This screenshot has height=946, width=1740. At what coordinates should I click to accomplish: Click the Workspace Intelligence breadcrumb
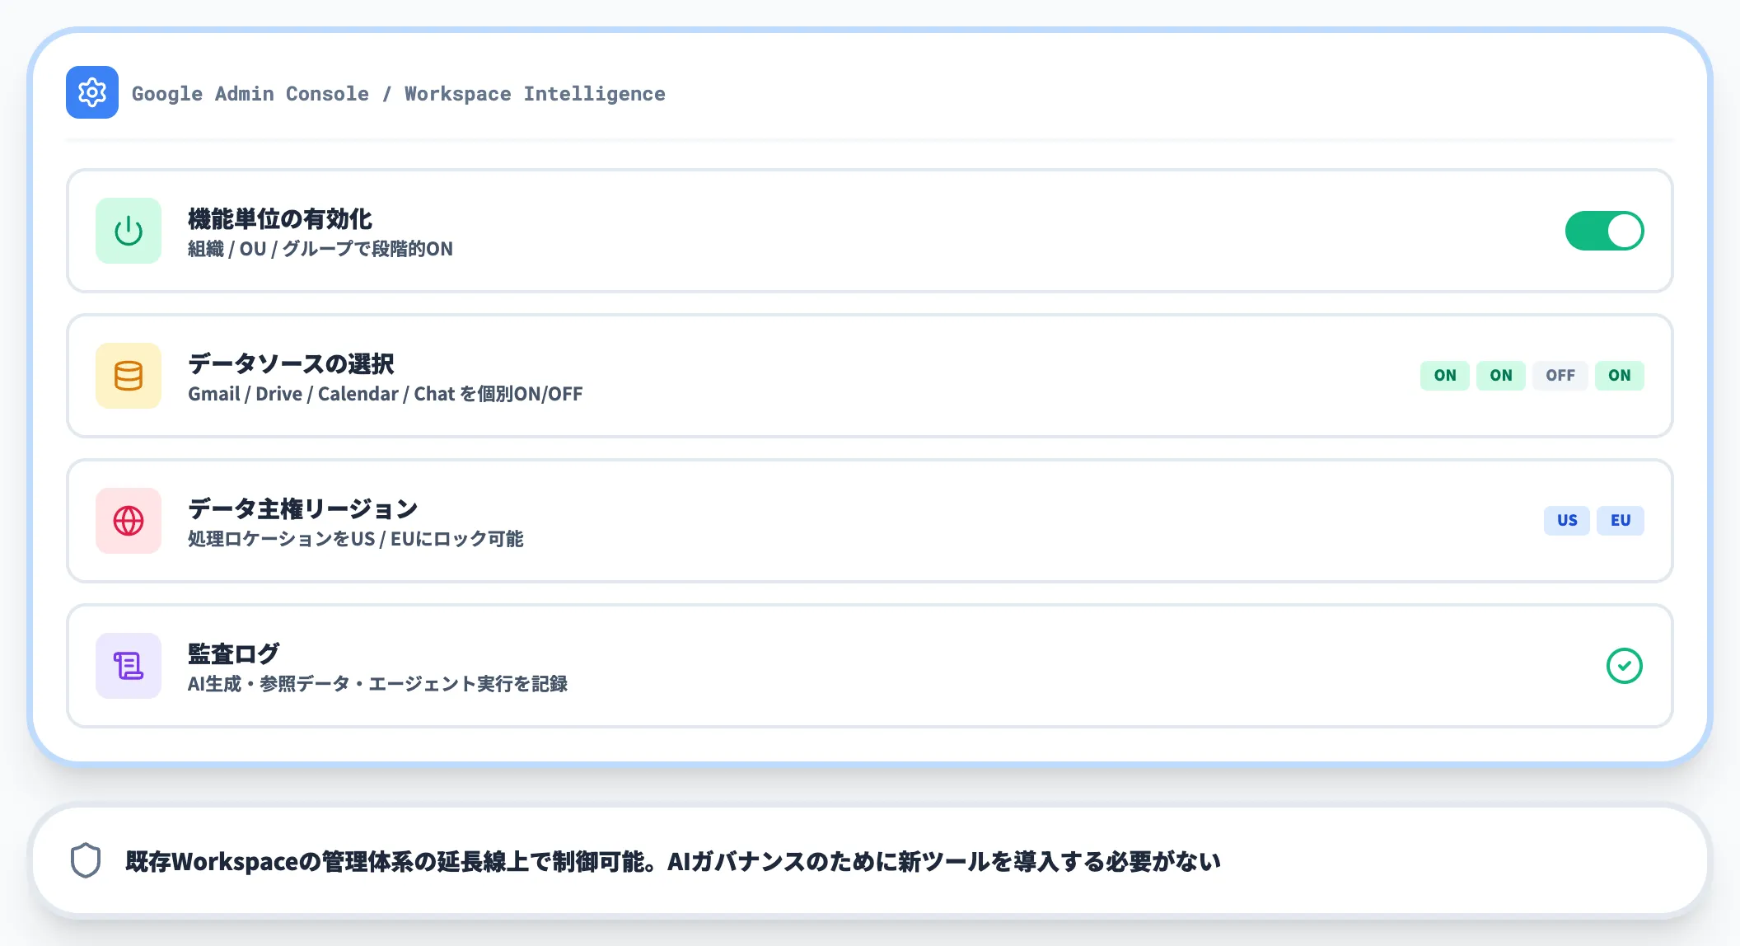(x=533, y=93)
